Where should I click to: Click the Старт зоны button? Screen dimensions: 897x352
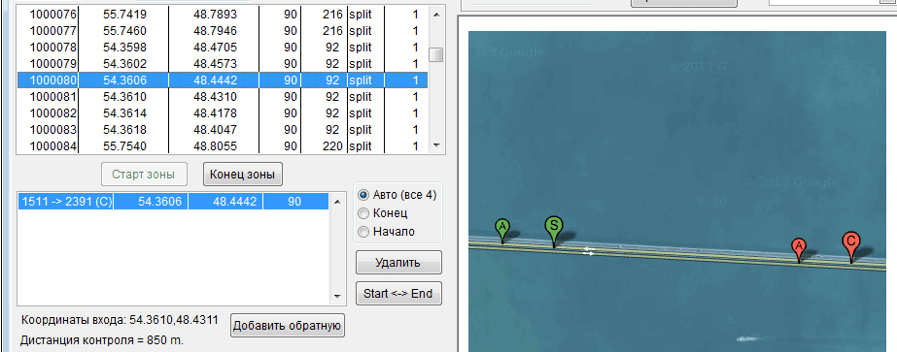tap(144, 175)
